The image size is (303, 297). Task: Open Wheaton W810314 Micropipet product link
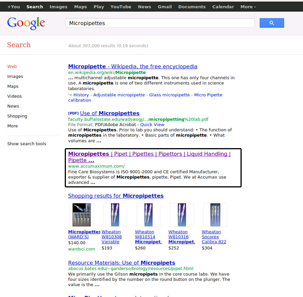click(x=148, y=237)
